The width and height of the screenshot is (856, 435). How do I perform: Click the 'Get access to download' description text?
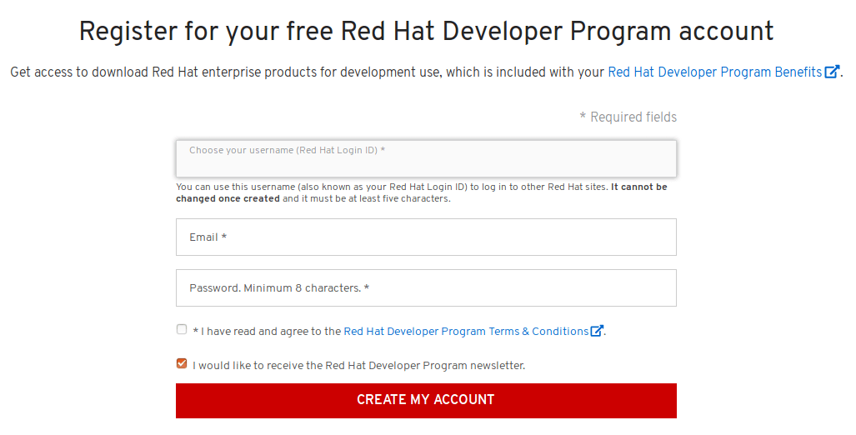coord(307,72)
